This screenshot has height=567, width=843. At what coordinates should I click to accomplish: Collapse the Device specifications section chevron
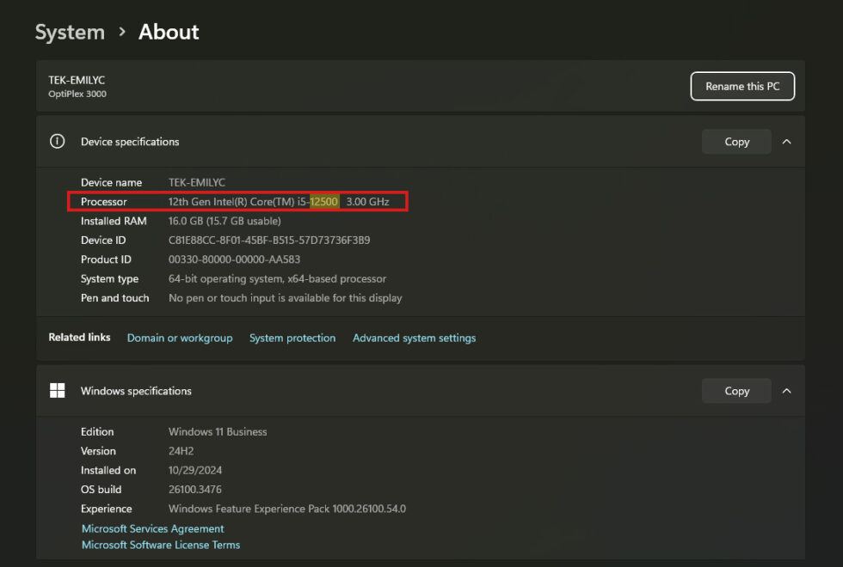point(786,142)
